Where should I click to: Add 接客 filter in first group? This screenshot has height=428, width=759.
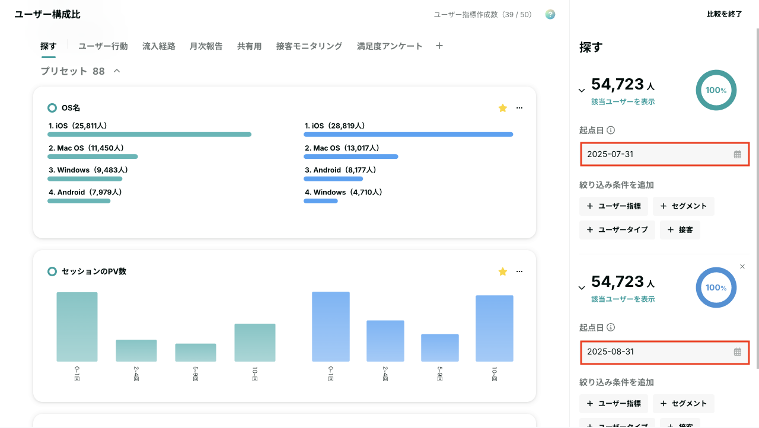click(680, 230)
